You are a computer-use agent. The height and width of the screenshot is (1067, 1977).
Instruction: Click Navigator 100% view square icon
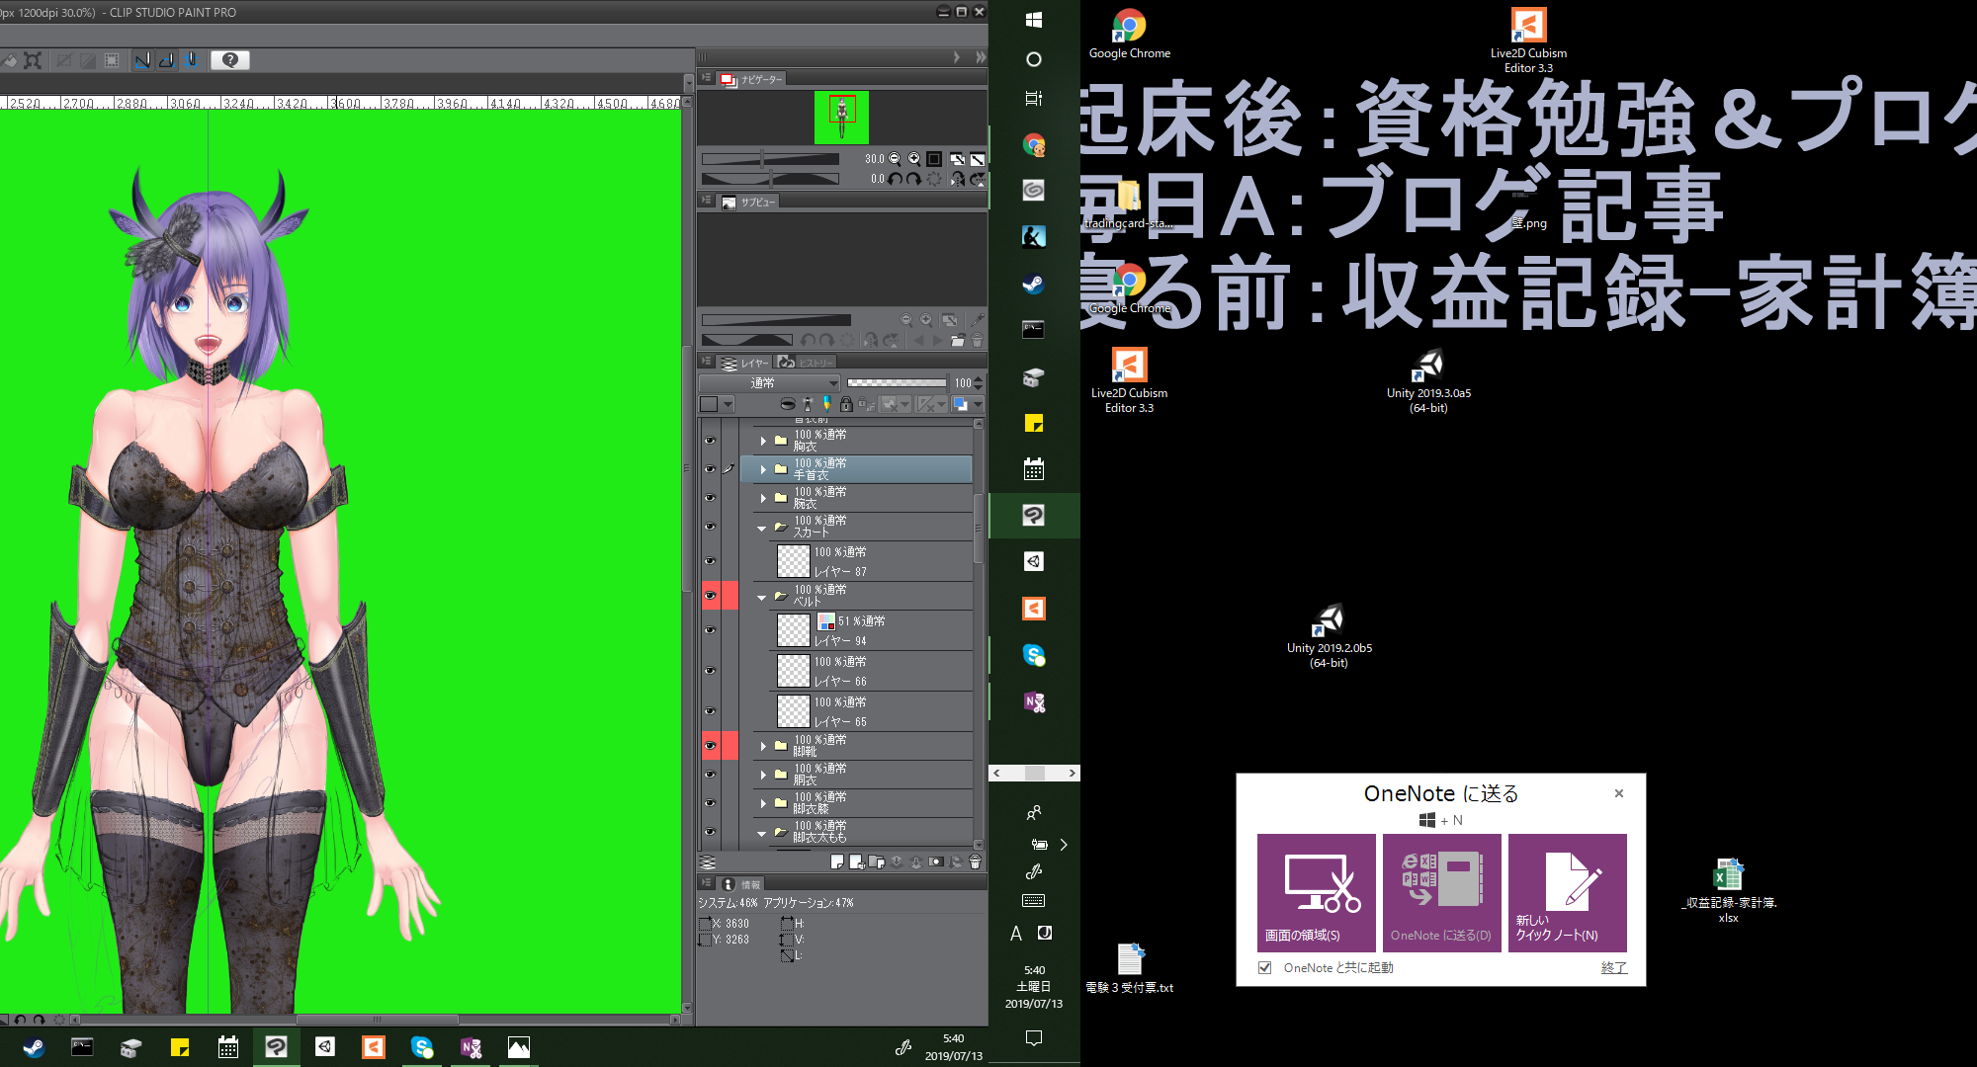934,159
